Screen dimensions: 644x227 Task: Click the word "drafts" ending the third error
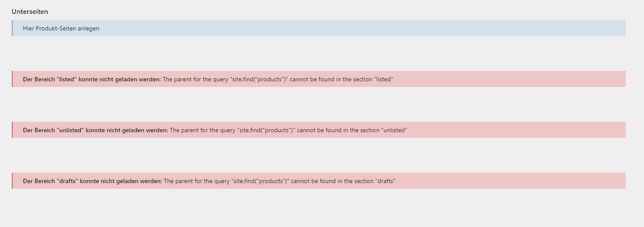tap(385, 181)
